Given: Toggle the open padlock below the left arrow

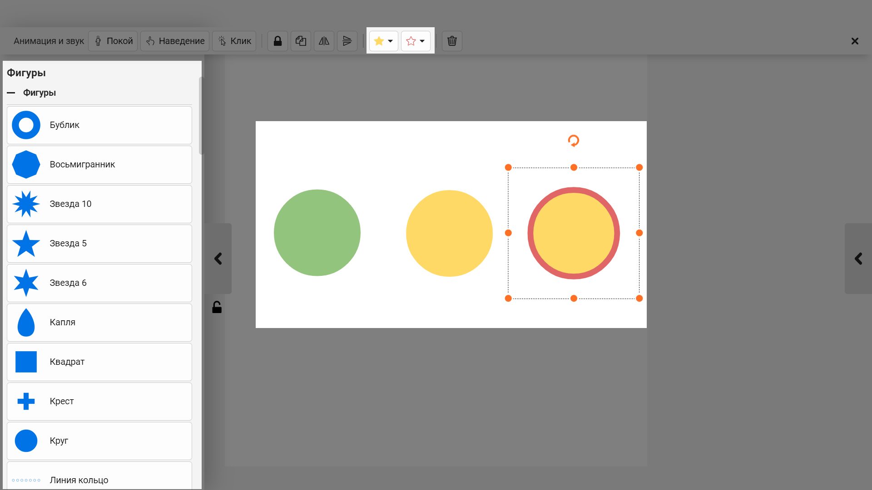Looking at the screenshot, I should 217,308.
